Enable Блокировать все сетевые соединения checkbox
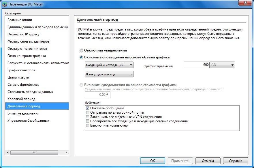 coord(87,121)
